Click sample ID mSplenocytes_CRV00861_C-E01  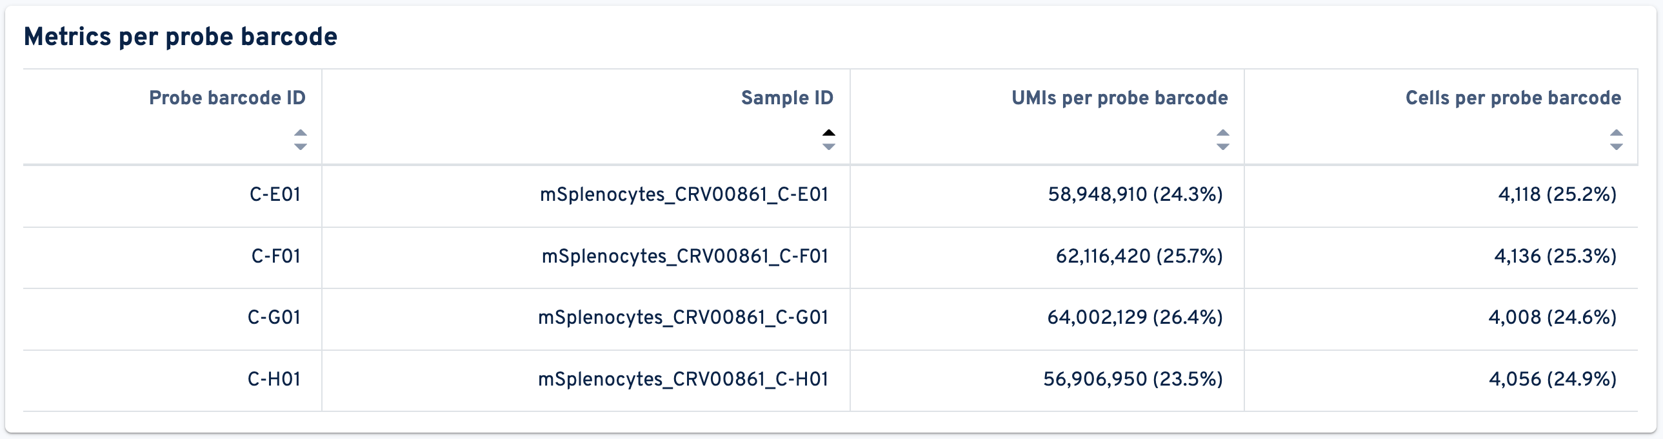684,194
